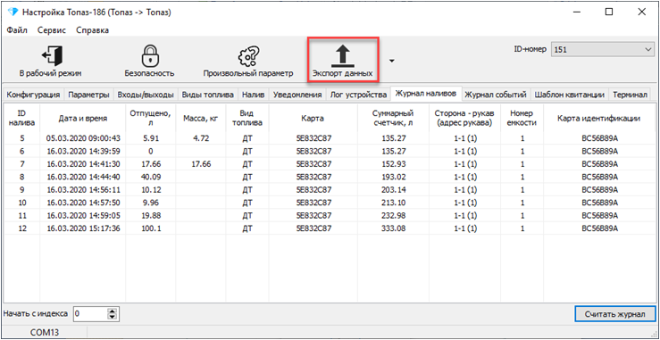Open the Справка menu
Viewport: 660px width, 340px height.
(92, 29)
